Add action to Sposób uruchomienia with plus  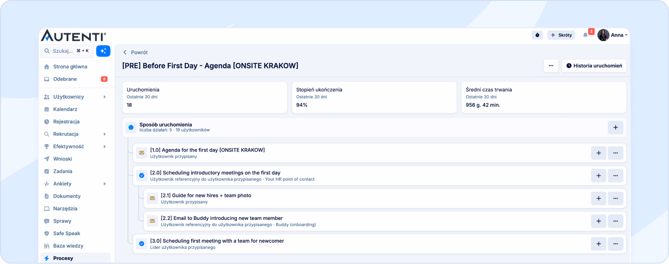pyautogui.click(x=616, y=128)
